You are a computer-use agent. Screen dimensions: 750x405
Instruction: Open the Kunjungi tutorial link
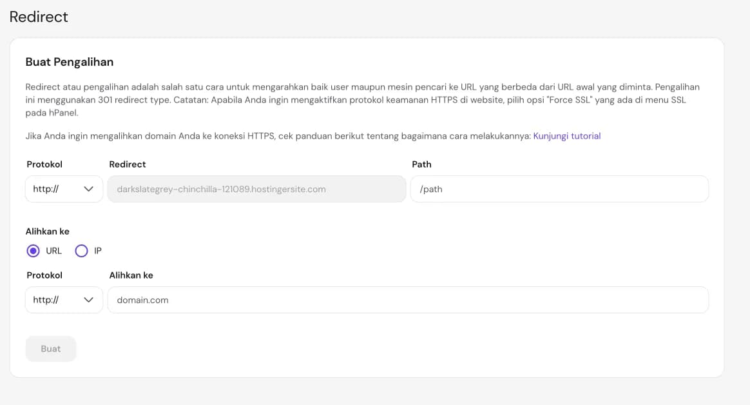pos(567,136)
